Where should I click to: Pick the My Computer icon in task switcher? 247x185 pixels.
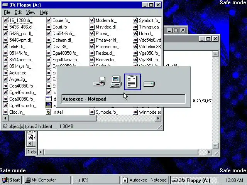point(116,82)
